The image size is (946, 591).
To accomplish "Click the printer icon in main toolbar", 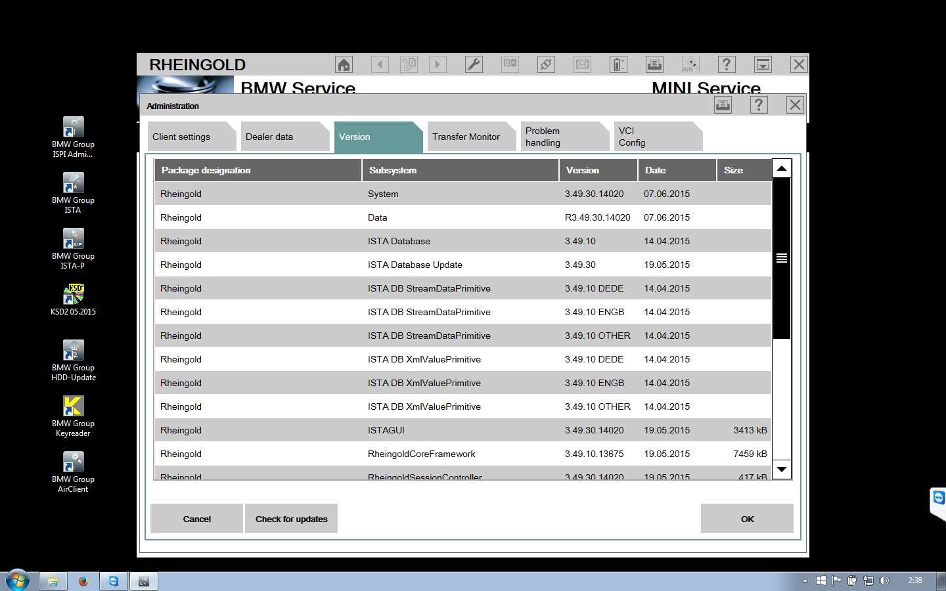I will coord(654,64).
